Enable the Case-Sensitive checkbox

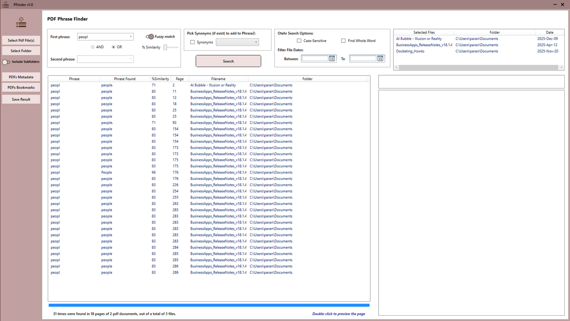click(299, 41)
